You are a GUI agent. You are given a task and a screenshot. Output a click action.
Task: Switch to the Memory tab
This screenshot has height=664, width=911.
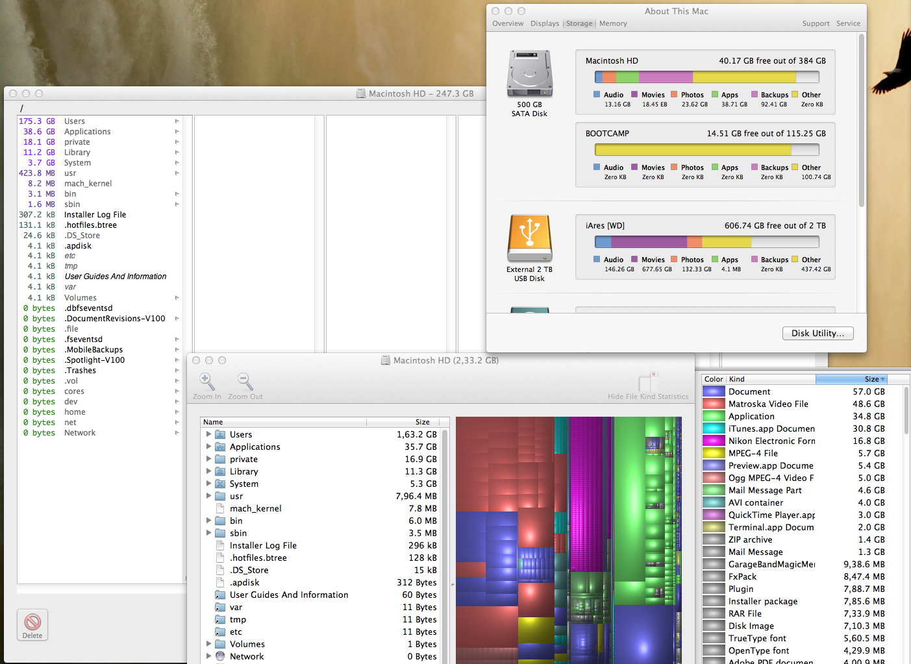point(613,23)
